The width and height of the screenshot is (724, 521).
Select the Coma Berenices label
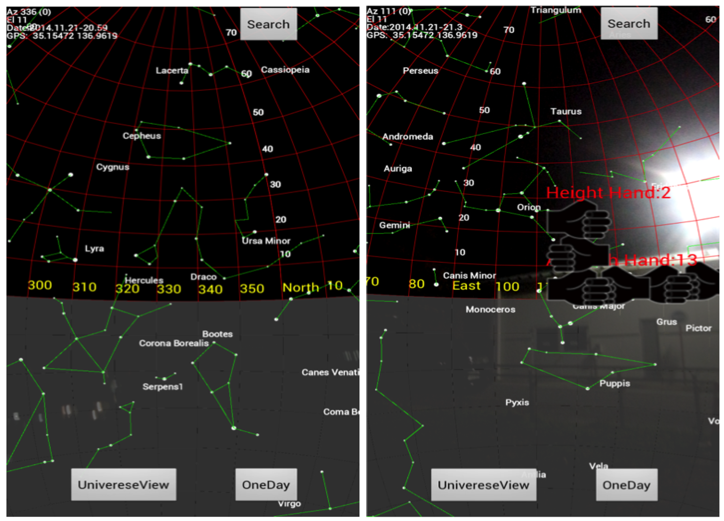[x=341, y=412]
